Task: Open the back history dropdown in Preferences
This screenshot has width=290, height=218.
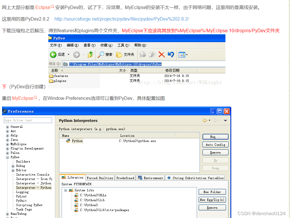Action: pyautogui.click(x=209, y=120)
